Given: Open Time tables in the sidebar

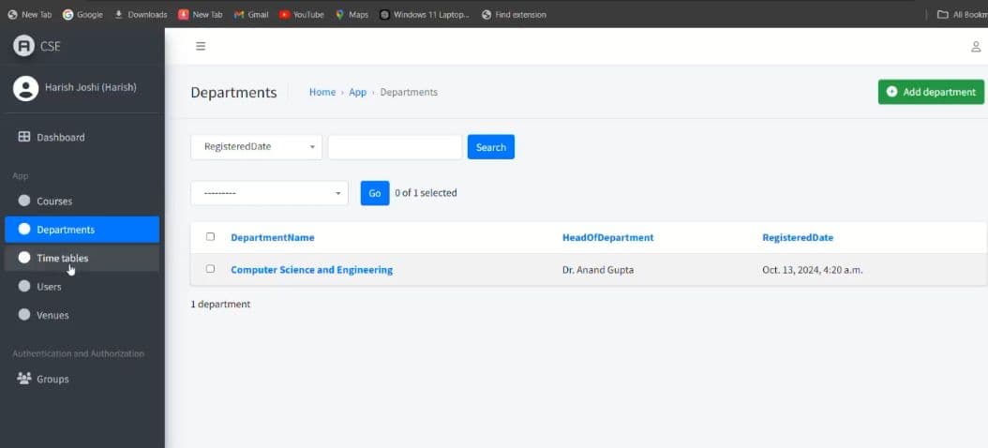Looking at the screenshot, I should tap(62, 258).
